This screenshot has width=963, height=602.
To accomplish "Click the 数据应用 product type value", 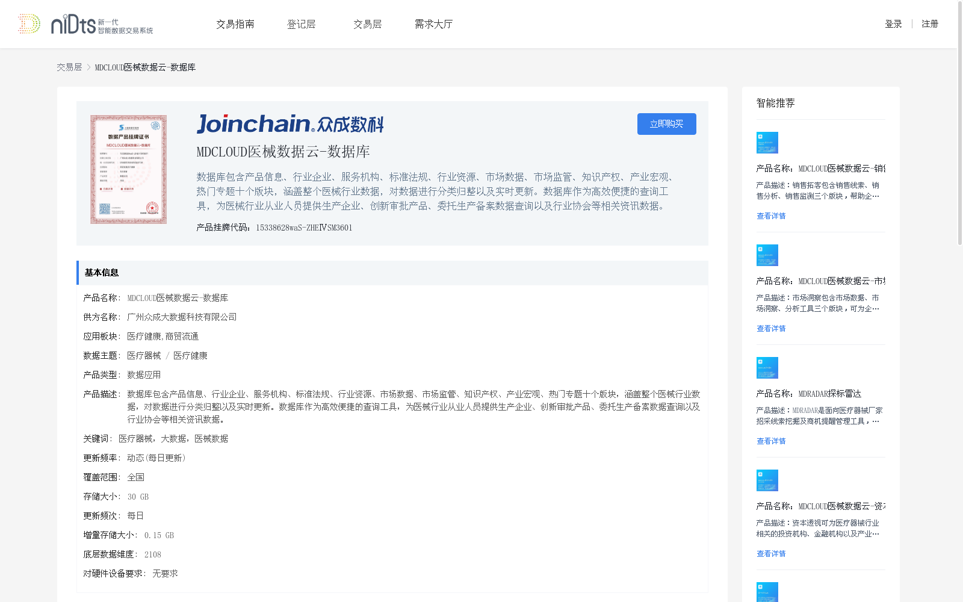I will [x=144, y=375].
